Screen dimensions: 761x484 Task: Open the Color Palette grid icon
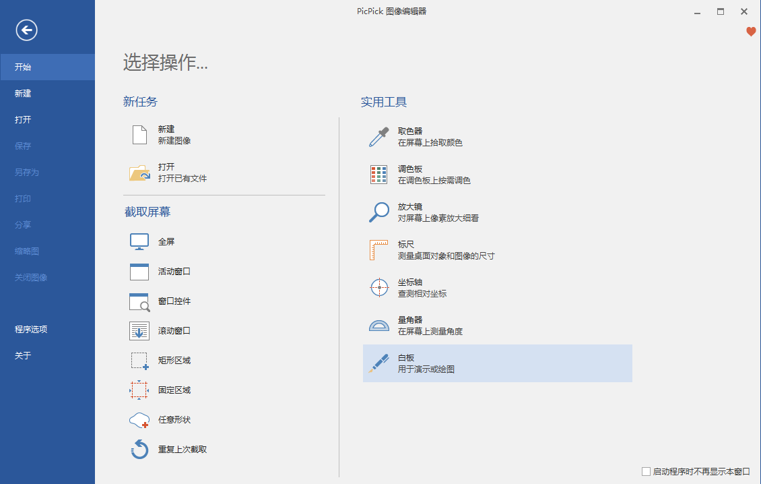coord(379,175)
